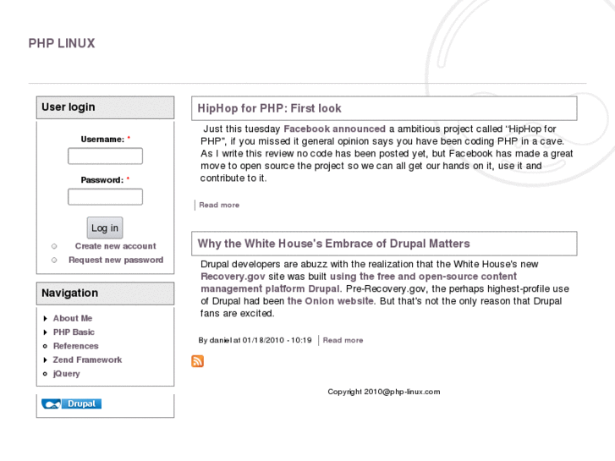Focus the Username input field
Viewport: 615px width, 461px height.
pos(105,156)
